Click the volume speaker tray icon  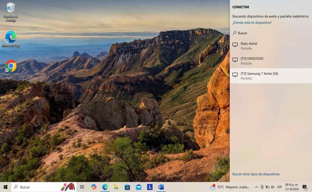pos(273,187)
